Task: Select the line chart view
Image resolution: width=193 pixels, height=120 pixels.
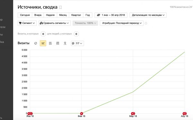Action: (x=43, y=43)
